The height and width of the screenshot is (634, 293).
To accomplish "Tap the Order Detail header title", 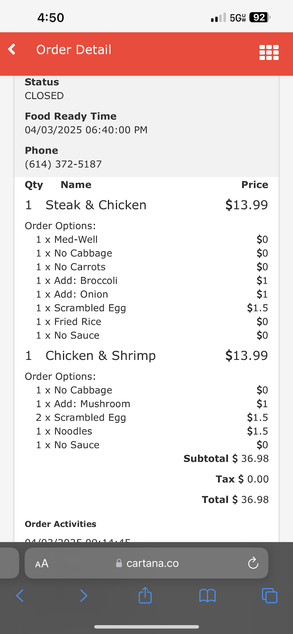I will click(x=74, y=50).
